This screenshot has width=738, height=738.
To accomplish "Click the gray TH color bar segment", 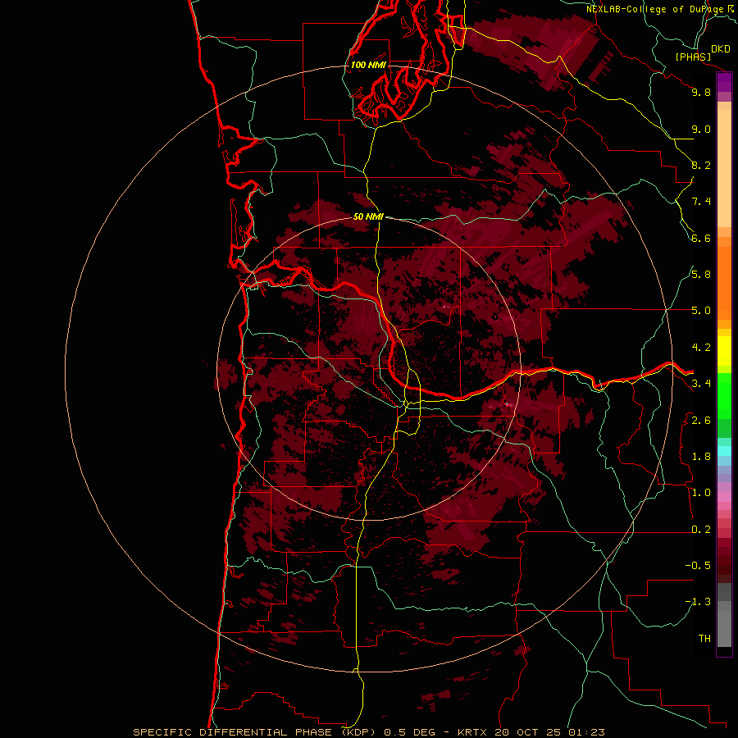I will [724, 629].
